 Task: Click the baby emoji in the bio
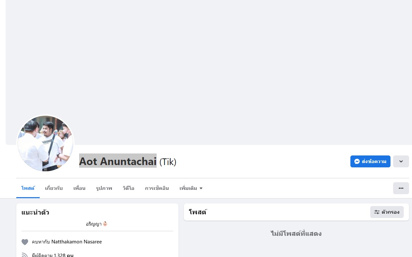click(x=105, y=224)
